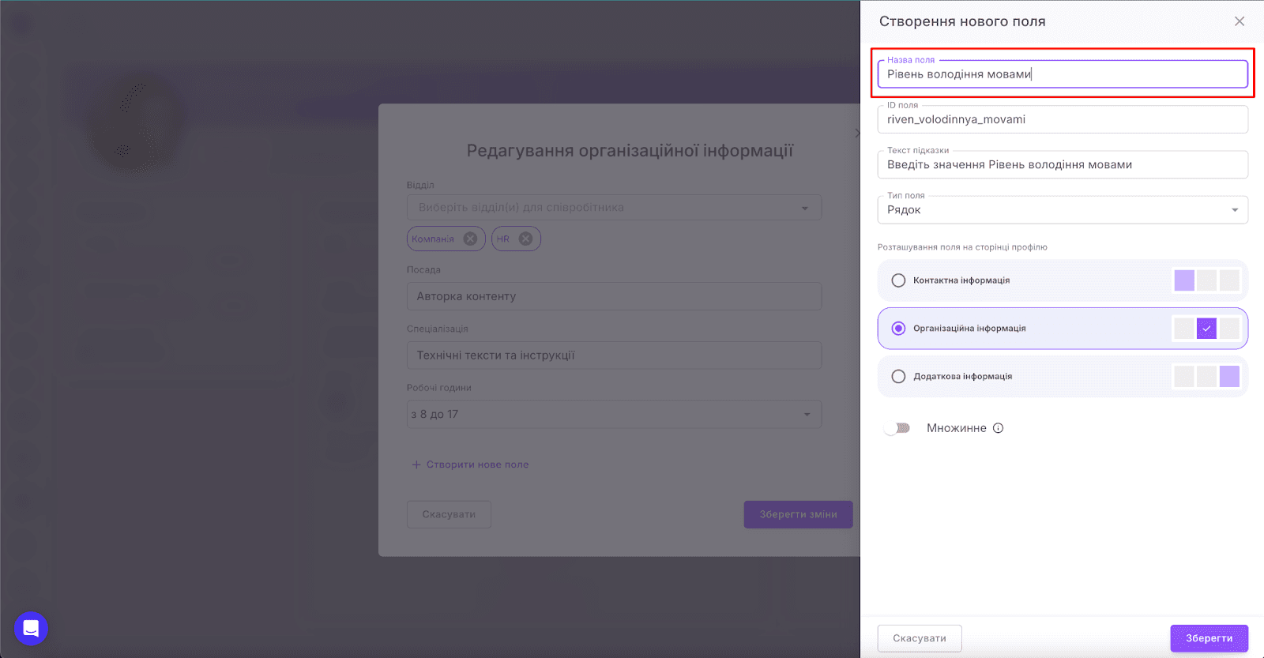Viewport: 1264px width, 658px height.
Task: Click layout preview for Додаткова інформація
Action: click(1206, 377)
